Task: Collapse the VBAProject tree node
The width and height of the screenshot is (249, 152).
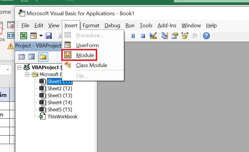Action: click(x=19, y=68)
